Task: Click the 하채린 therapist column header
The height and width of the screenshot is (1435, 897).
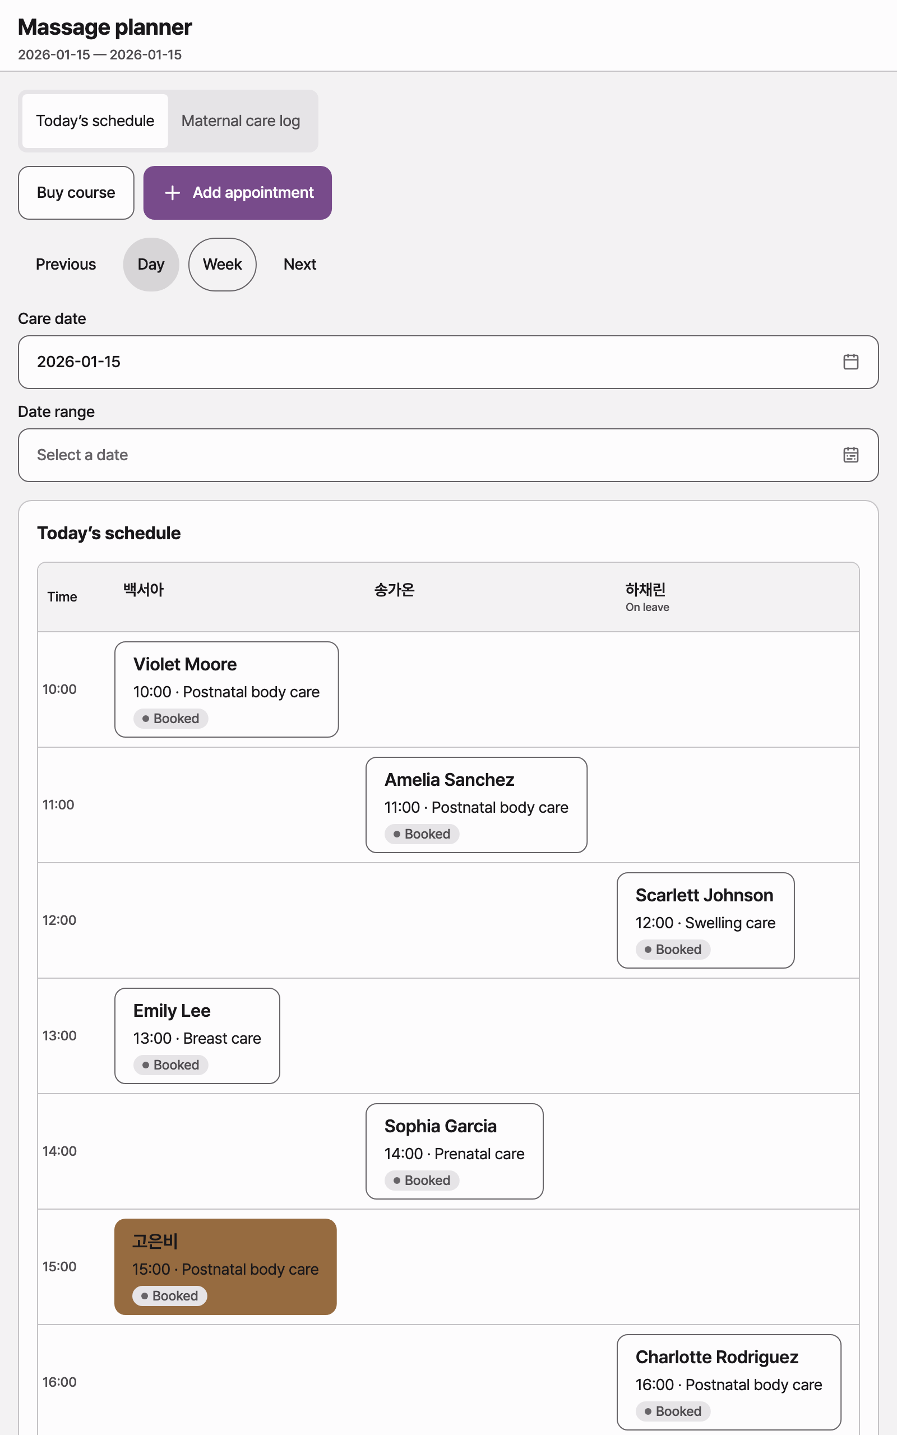Action: 645,590
